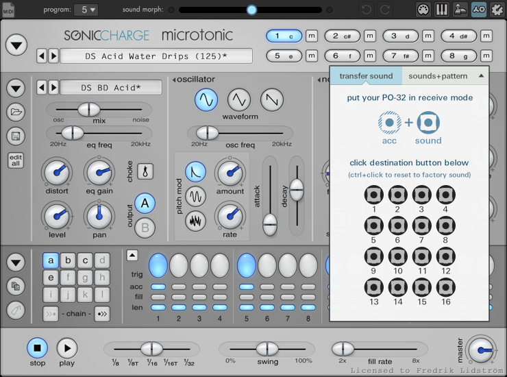507x377 pixels.
Task: Select pattern b button
Action: [x=67, y=260]
